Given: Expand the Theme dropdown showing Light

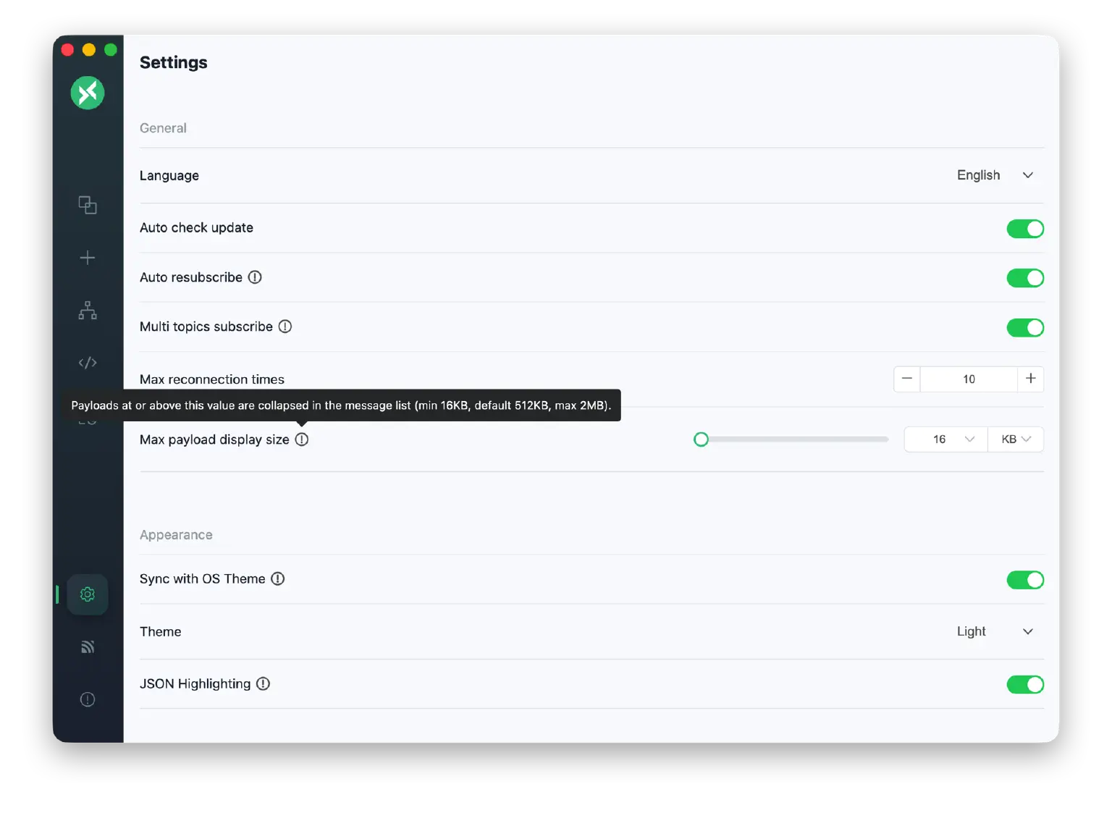Looking at the screenshot, I should point(995,631).
